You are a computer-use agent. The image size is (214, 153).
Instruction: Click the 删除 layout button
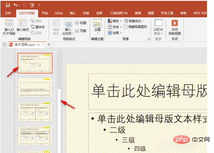[36, 21]
